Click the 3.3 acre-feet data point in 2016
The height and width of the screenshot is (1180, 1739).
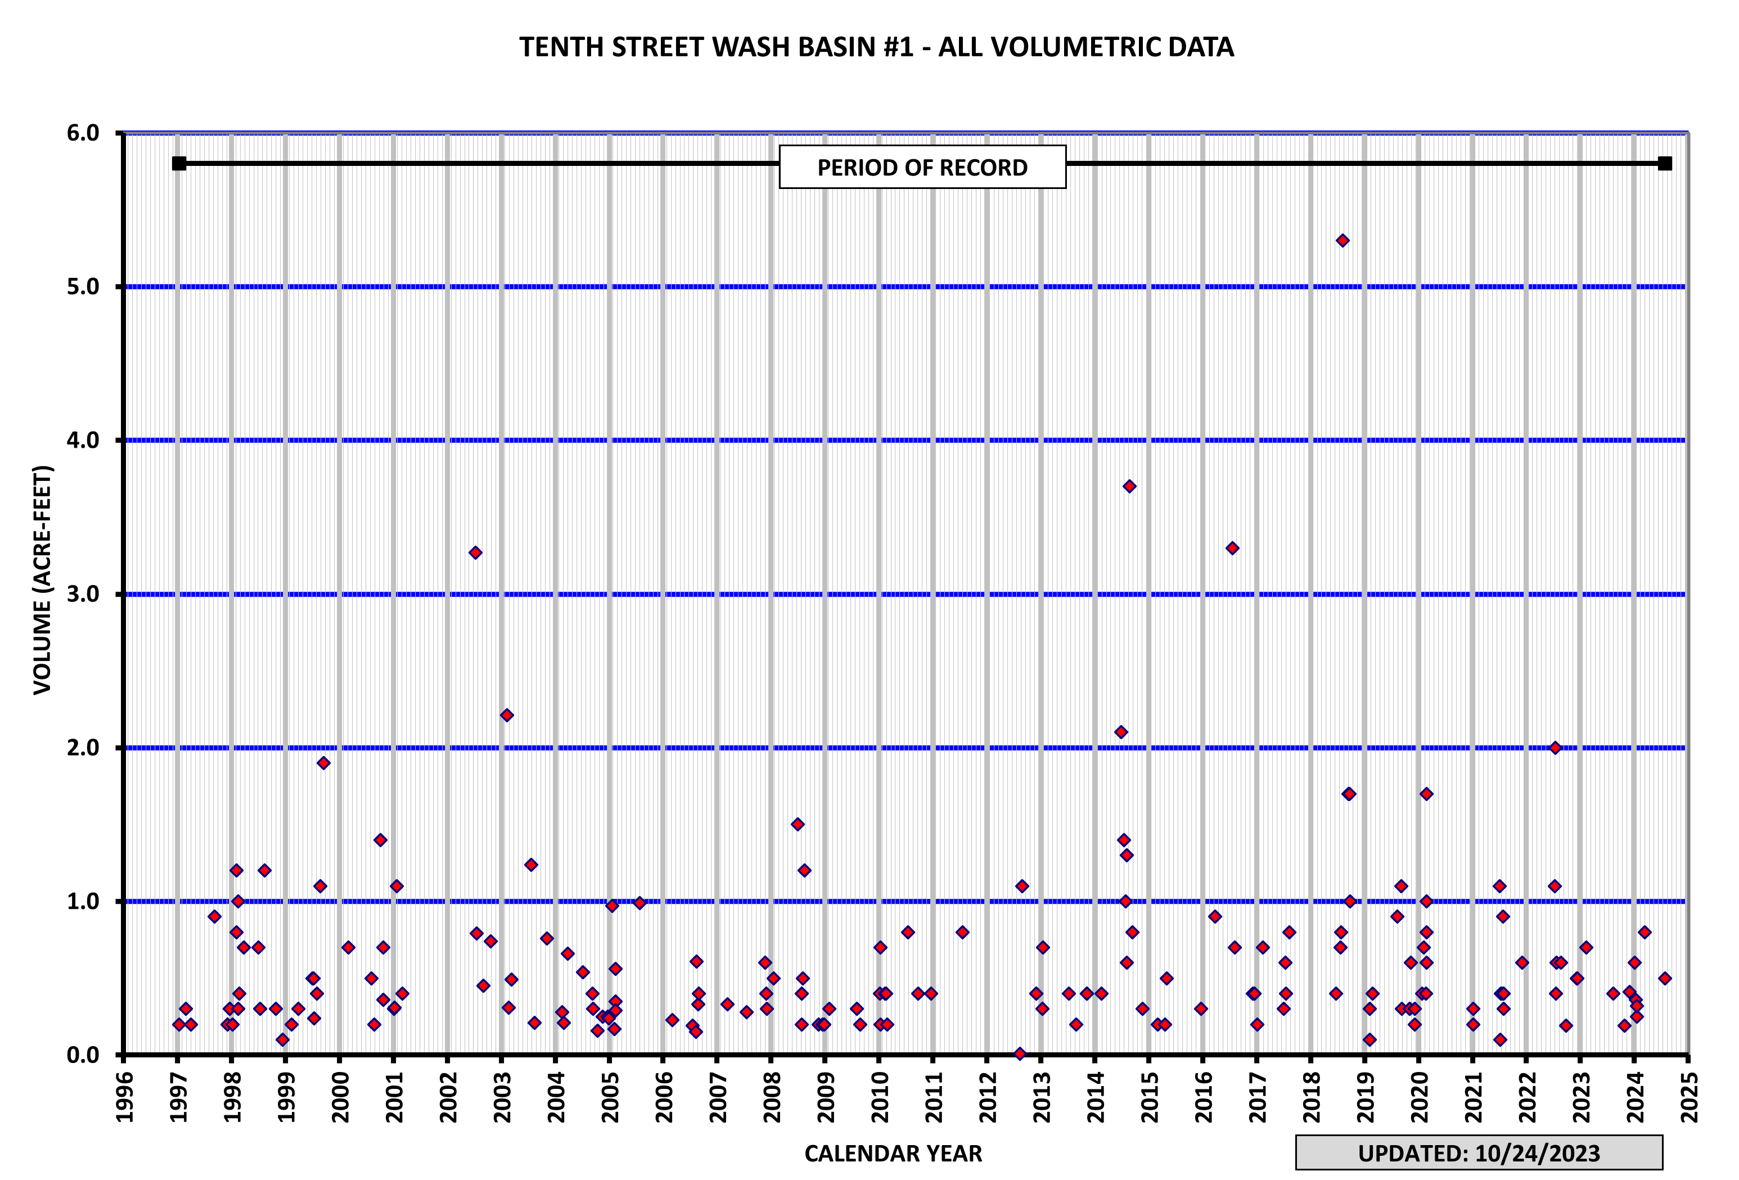click(1232, 548)
